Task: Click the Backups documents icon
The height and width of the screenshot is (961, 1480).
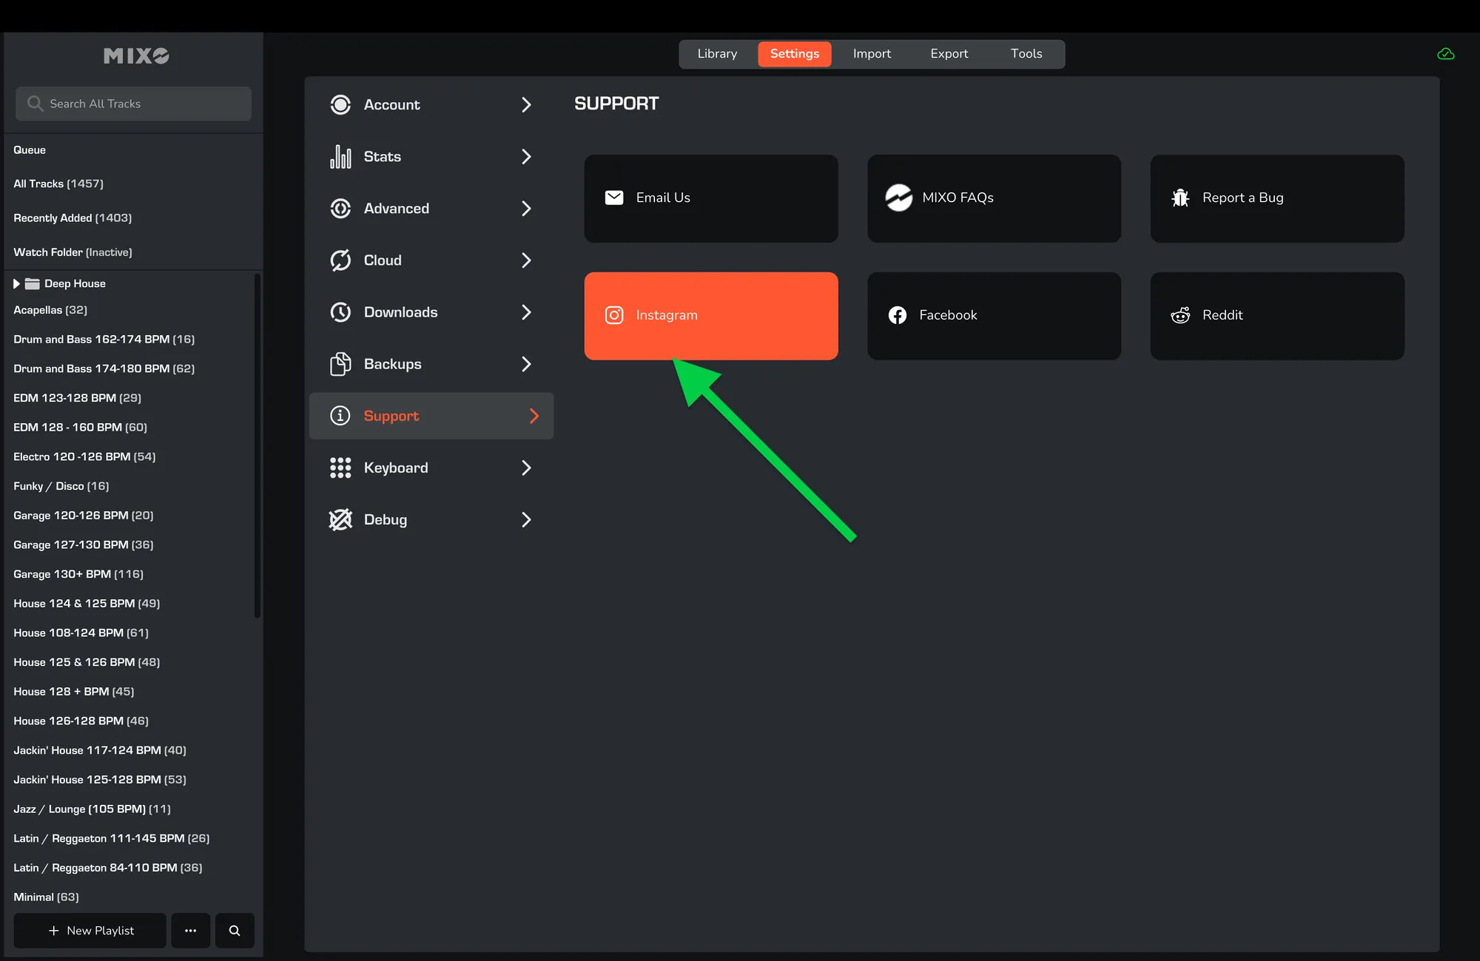Action: 340,364
